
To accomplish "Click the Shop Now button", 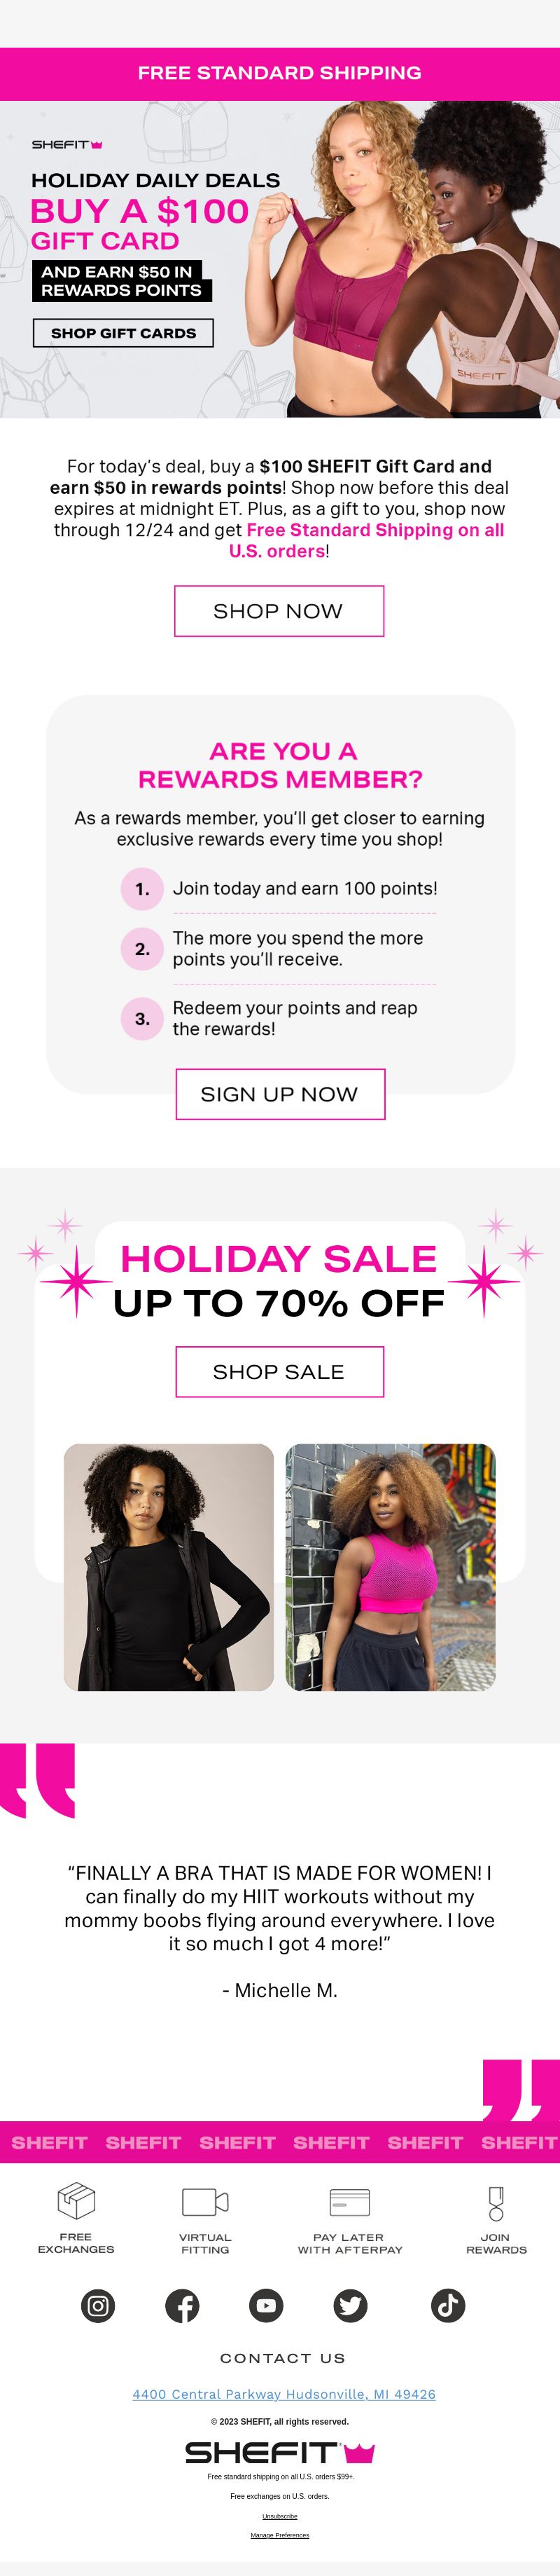I will 279,611.
